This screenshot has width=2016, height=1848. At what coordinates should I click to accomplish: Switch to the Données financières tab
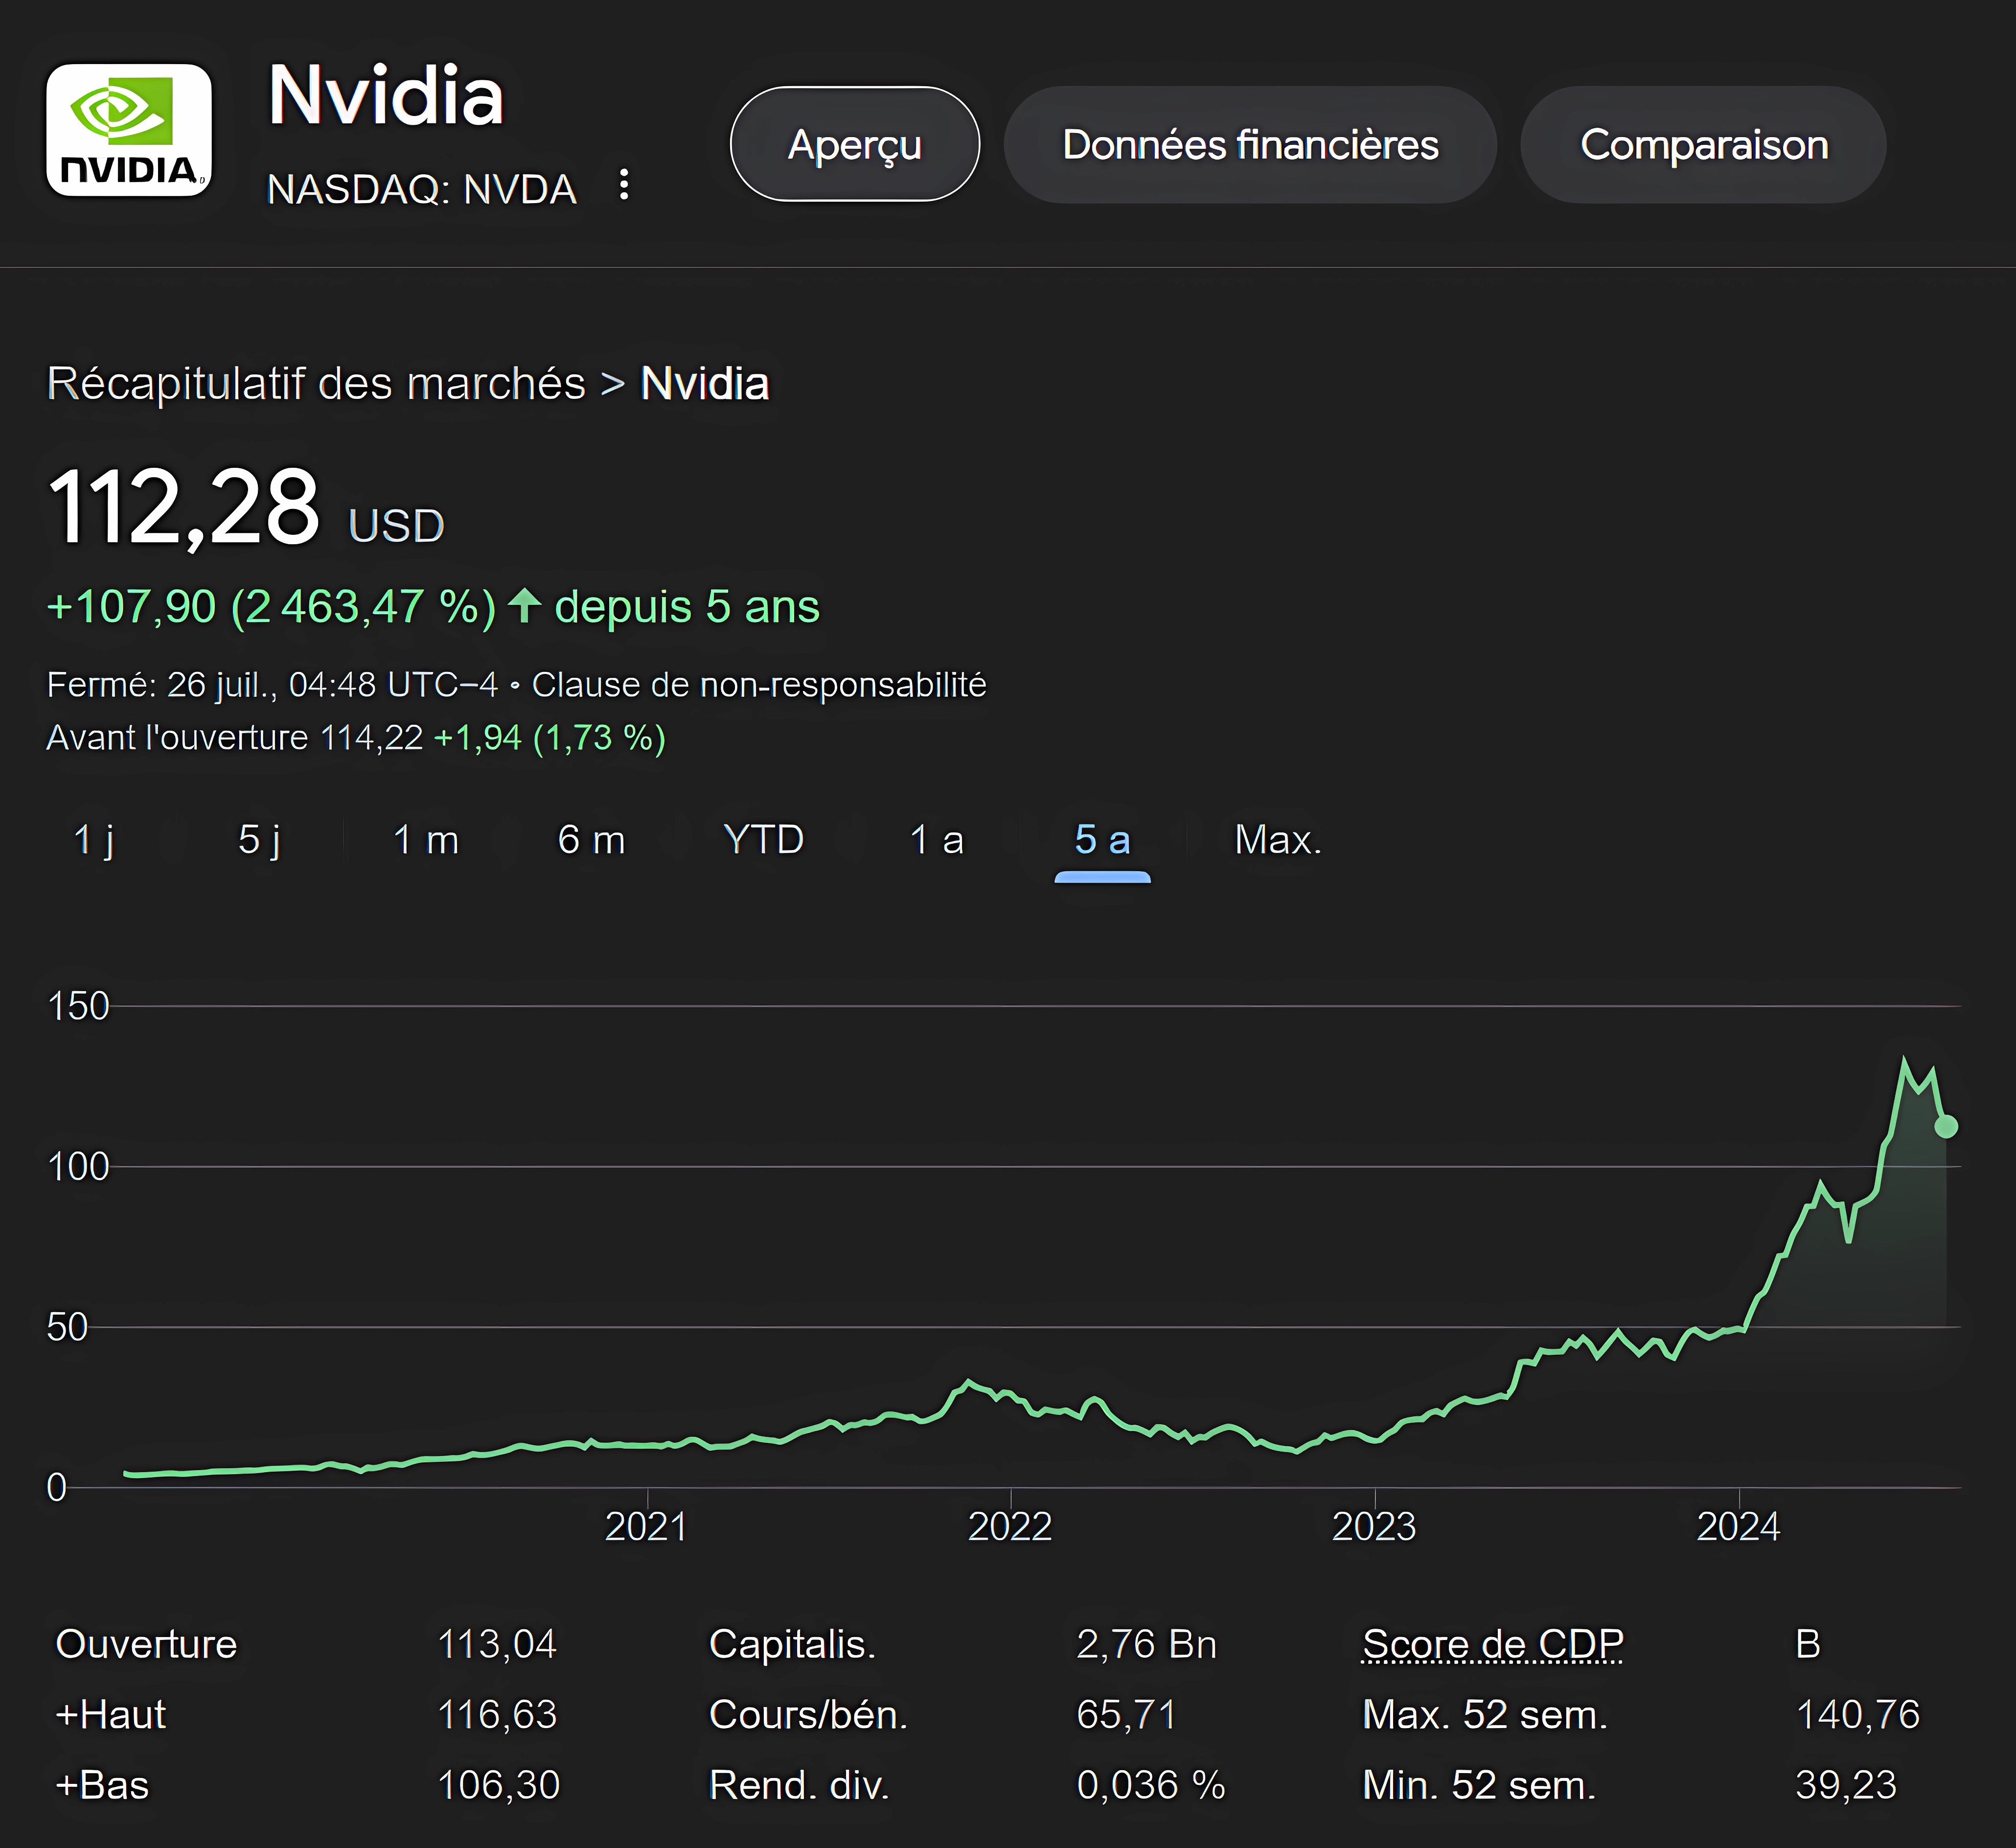point(1250,145)
